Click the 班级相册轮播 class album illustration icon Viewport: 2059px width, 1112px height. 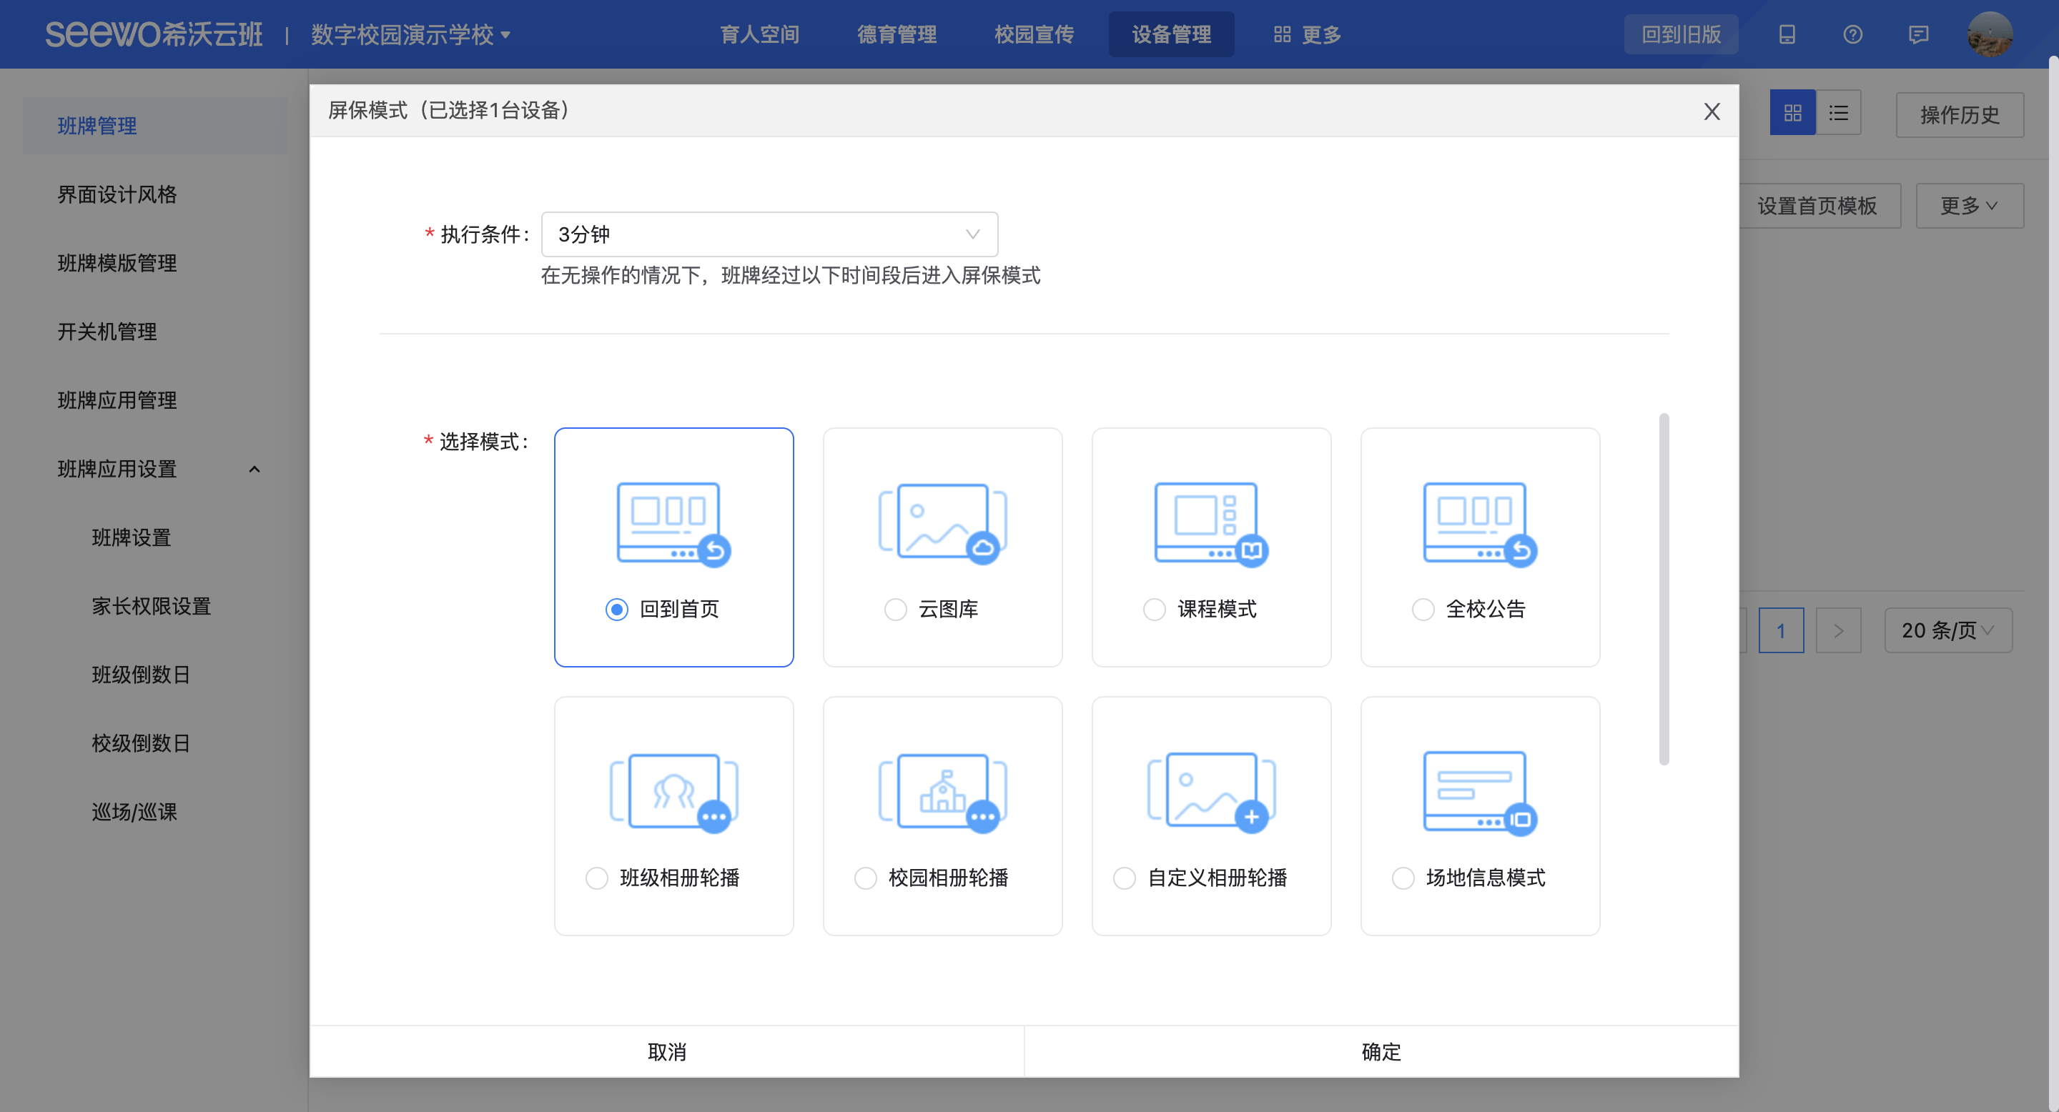(x=673, y=793)
